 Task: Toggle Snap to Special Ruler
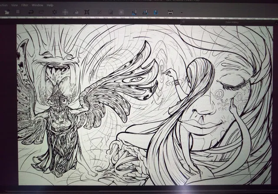pyautogui.click(x=145, y=12)
